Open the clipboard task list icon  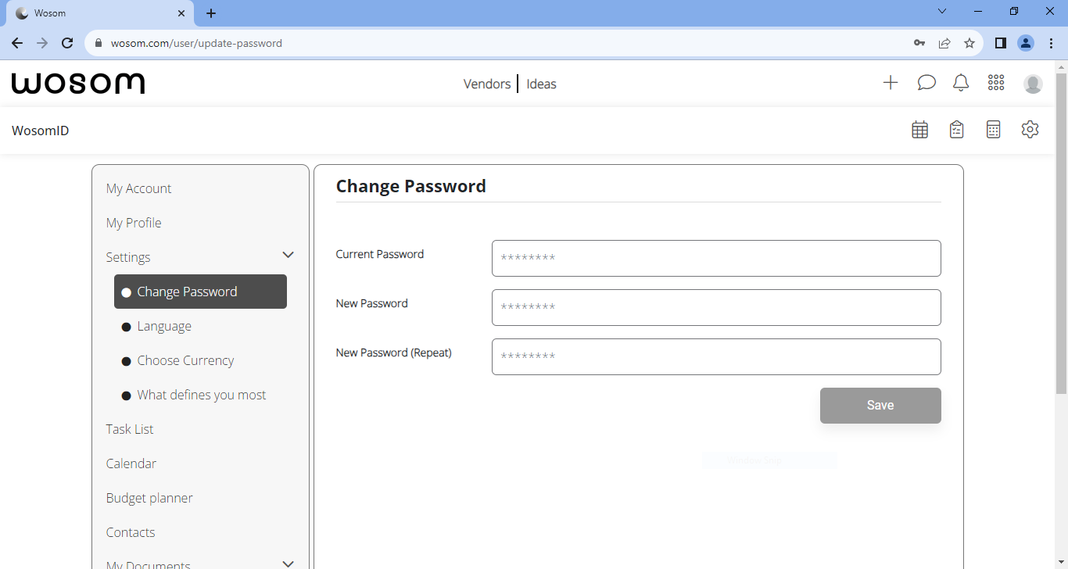point(956,128)
